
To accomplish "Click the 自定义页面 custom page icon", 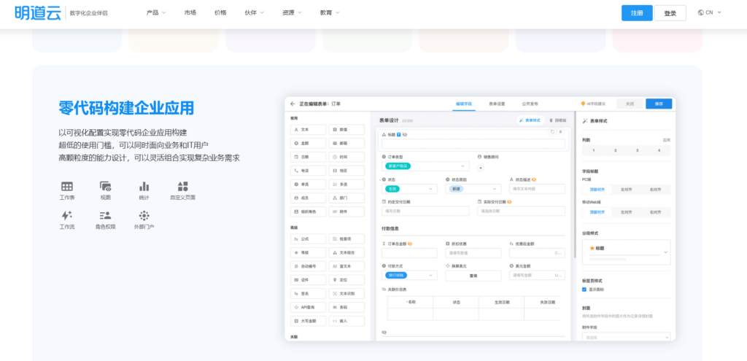I will [x=183, y=186].
